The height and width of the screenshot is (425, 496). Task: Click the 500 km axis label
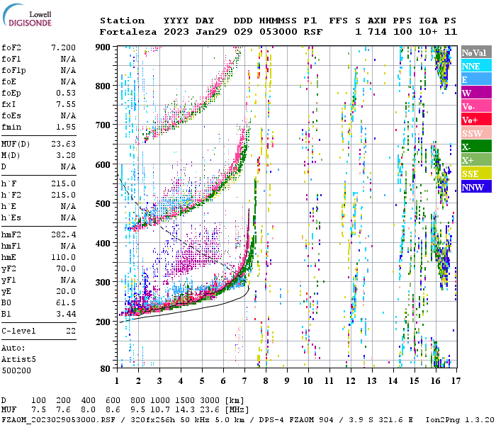pos(103,204)
